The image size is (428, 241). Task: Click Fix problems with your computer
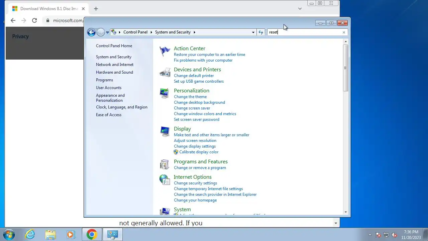pyautogui.click(x=203, y=60)
